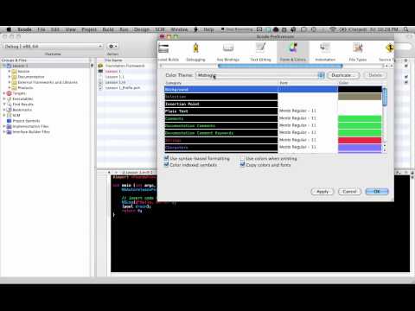The width and height of the screenshot is (415, 311).
Task: Click the Interface Builder Files smart group icon
Action: 10,131
